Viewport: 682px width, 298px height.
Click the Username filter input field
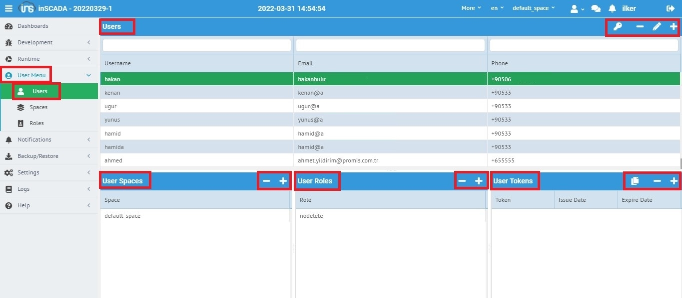click(x=197, y=45)
